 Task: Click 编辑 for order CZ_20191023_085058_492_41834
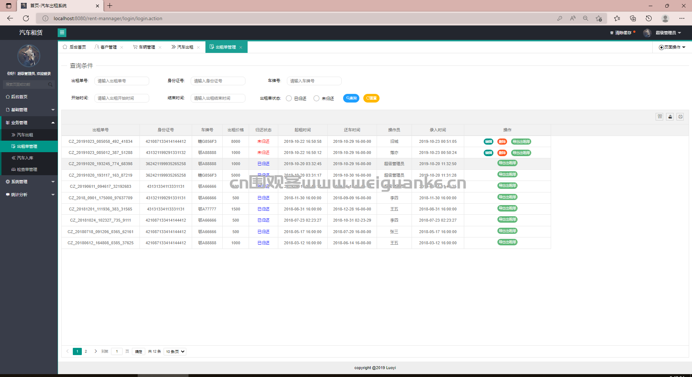point(488,142)
